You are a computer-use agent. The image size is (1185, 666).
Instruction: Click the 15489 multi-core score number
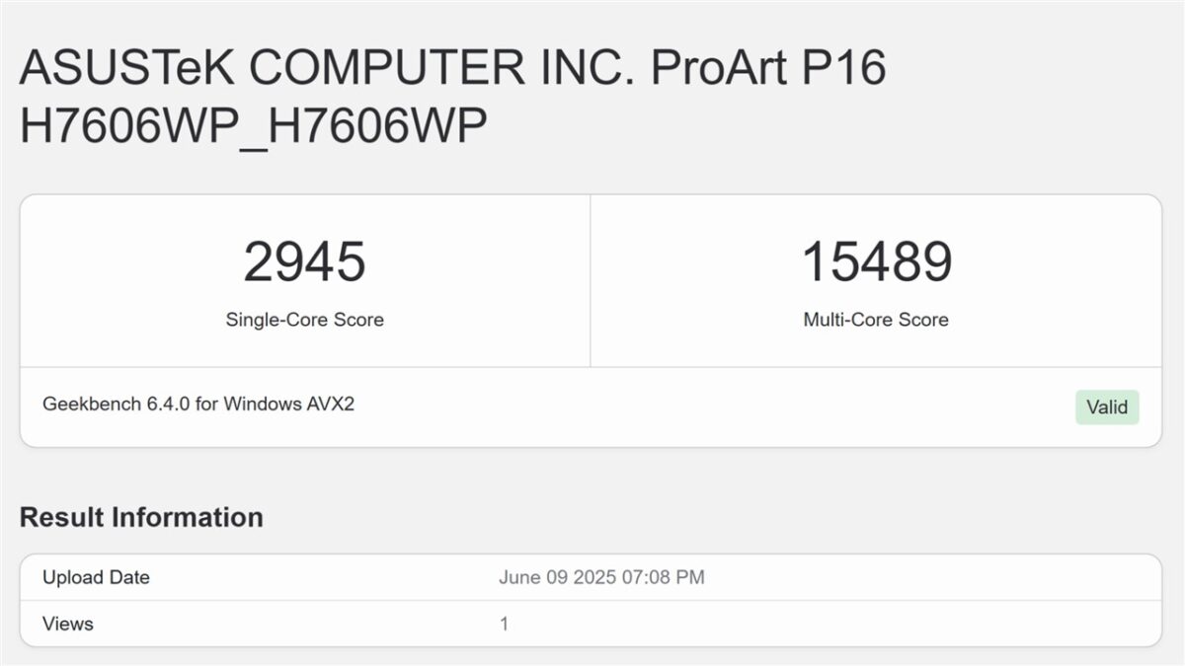[x=876, y=262]
